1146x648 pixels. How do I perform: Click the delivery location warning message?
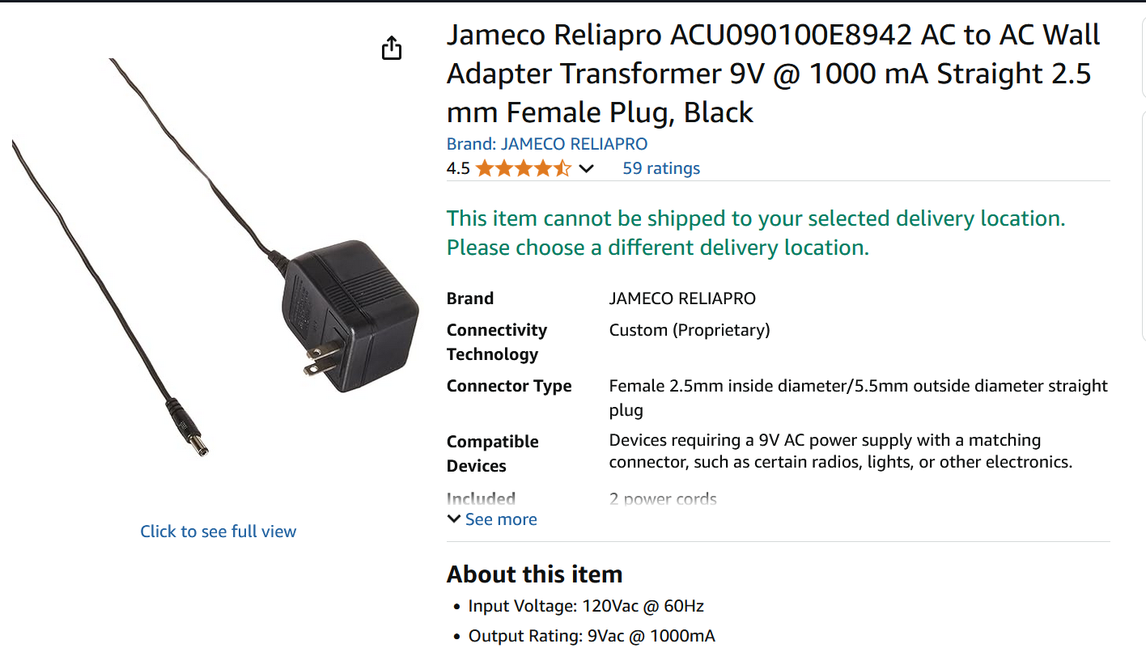point(755,233)
